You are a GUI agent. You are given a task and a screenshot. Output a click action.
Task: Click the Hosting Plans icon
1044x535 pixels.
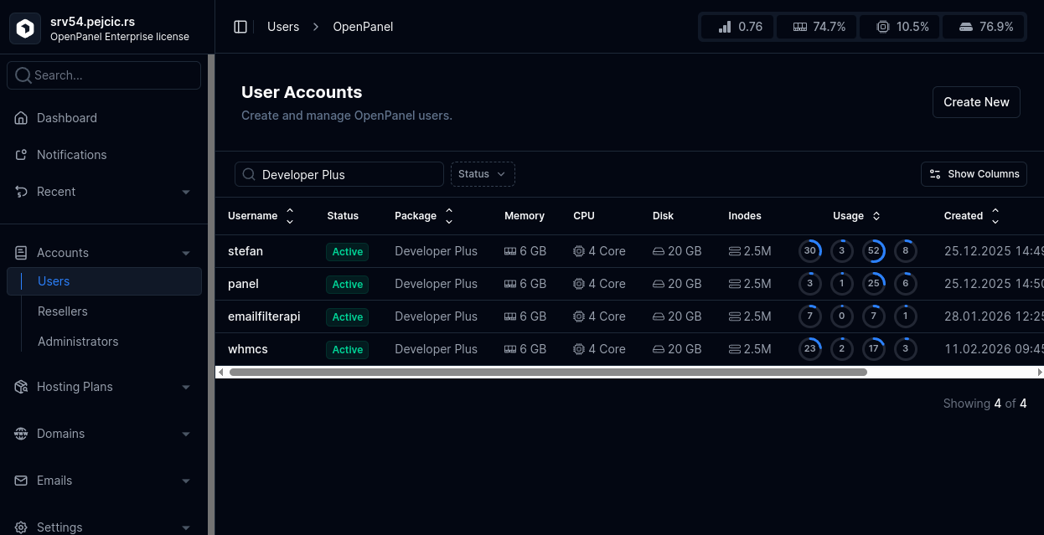pos(22,387)
